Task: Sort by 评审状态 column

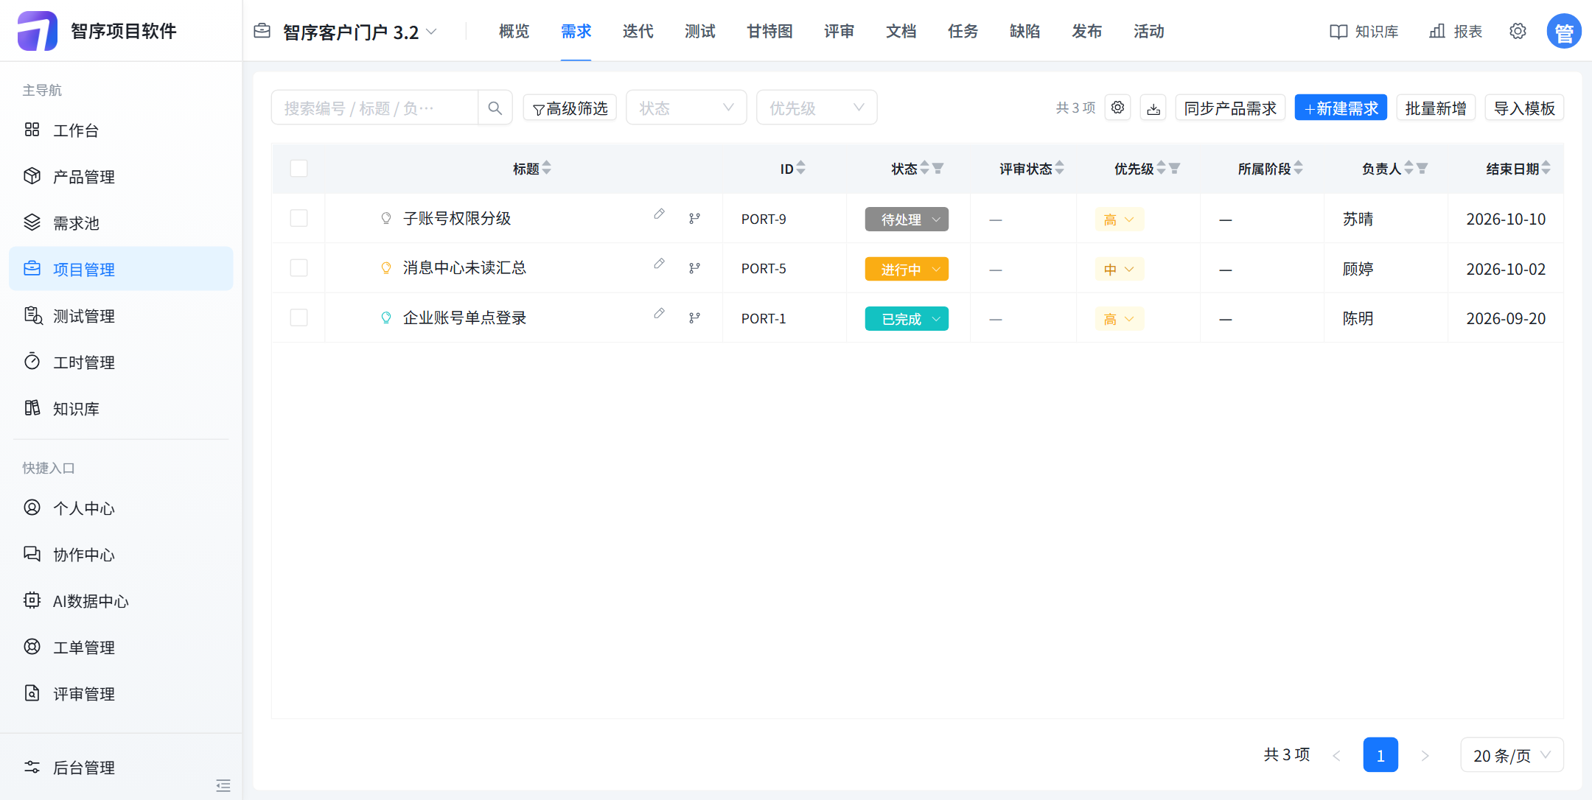Action: point(1059,169)
